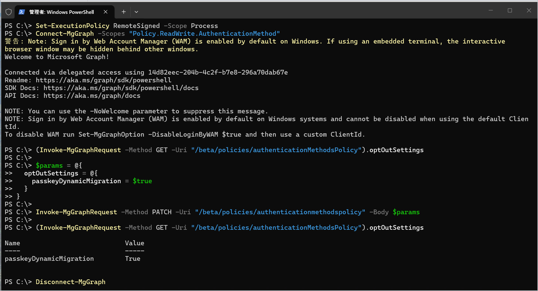Click the Connect-MgGraph command text
Screen dimensions: 538x291
65,34
